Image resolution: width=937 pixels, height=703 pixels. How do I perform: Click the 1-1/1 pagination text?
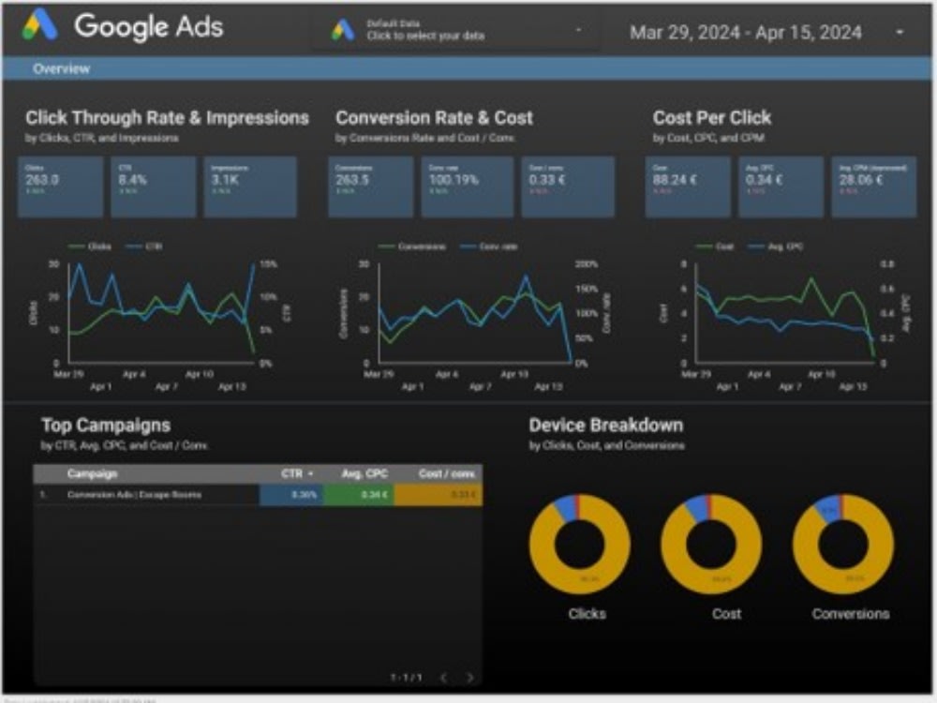click(407, 678)
